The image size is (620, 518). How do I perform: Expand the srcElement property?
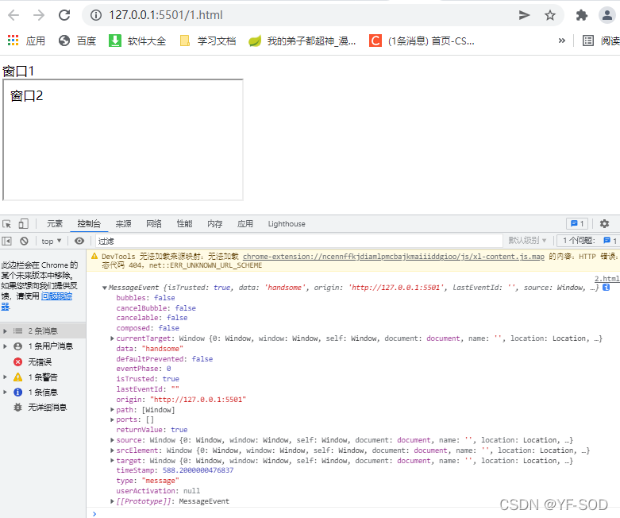pos(112,450)
